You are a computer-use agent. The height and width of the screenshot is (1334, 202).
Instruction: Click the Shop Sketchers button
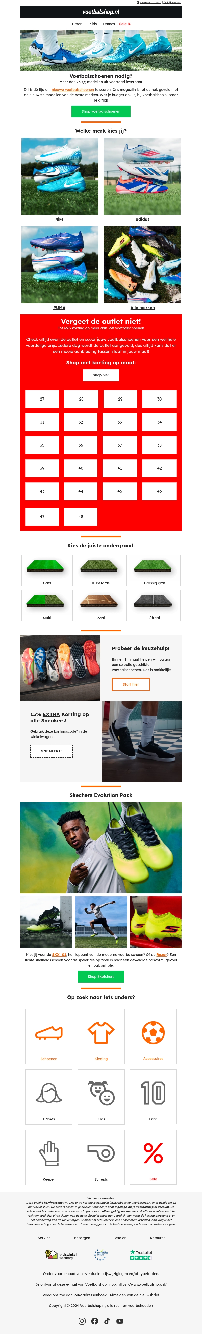coord(101,976)
